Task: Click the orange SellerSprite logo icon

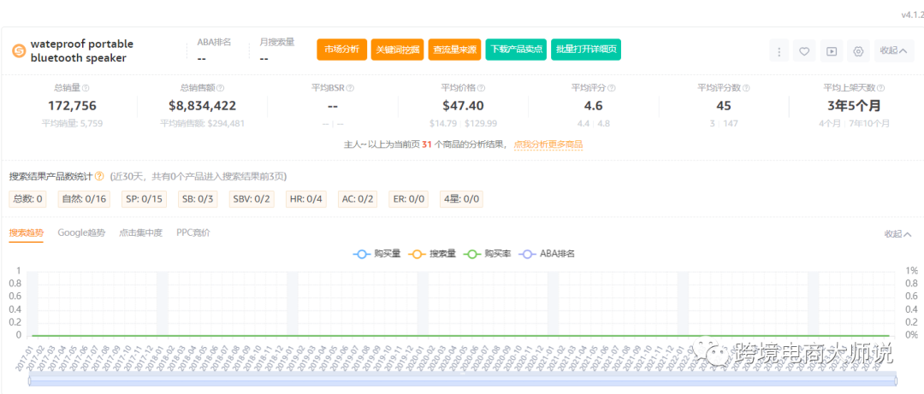Action: coord(18,51)
